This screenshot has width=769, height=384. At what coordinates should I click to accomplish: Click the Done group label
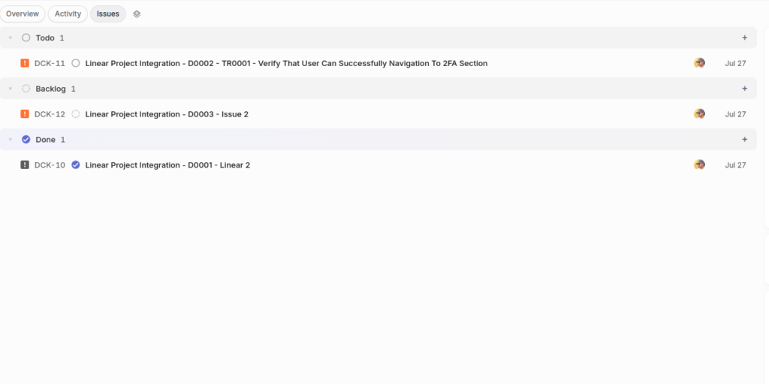[46, 140]
